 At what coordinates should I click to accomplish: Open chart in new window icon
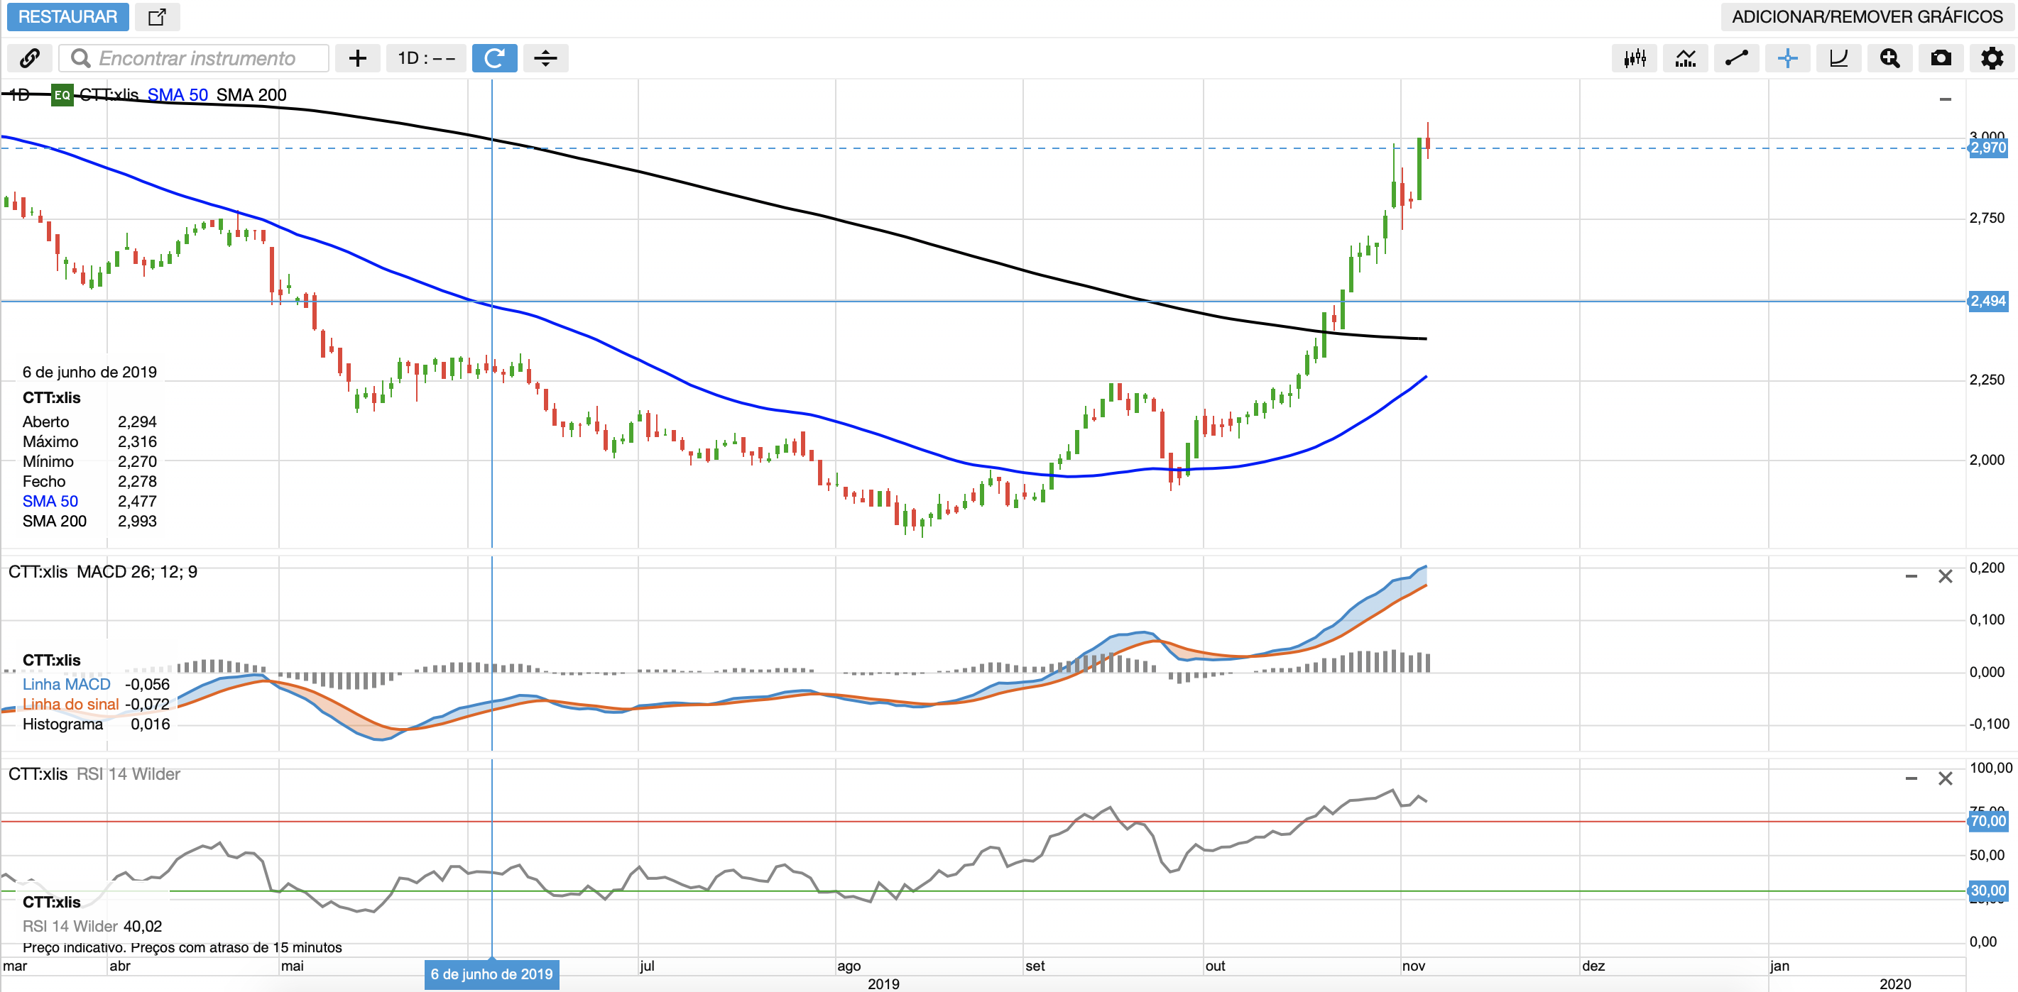click(157, 16)
